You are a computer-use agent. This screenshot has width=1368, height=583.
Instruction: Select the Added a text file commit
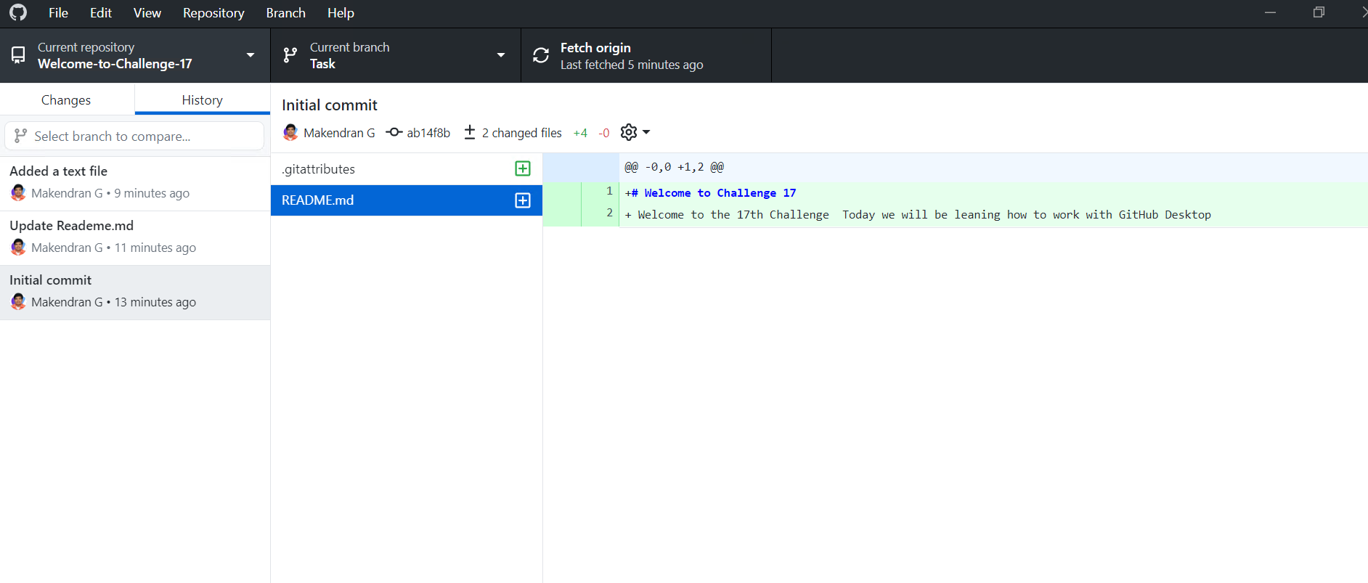135,184
